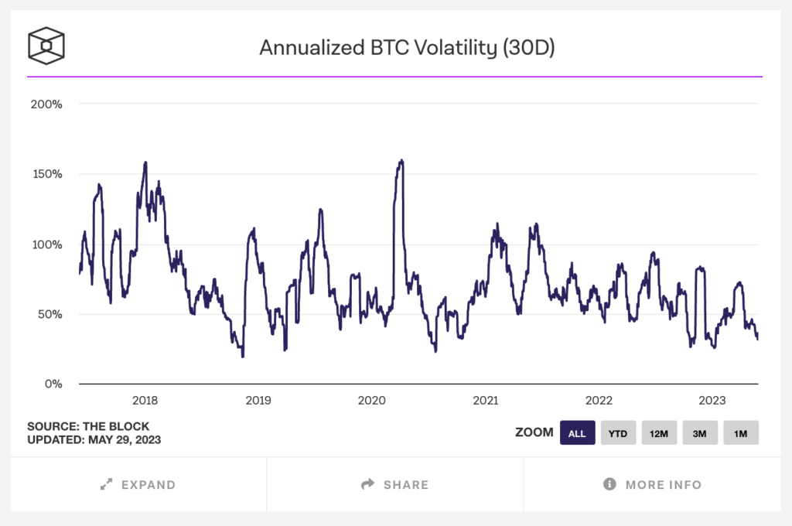Click the volatility line peak near 2020
The height and width of the screenshot is (526, 792).
[x=400, y=160]
